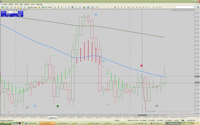This screenshot has height=125, width=200.
Task: Open the New Chart toolbar button
Action: [3, 7]
